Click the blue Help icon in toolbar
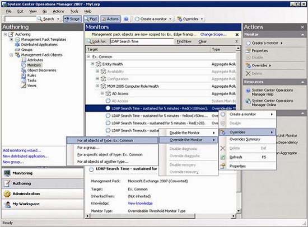Viewport: 308px width, 227px height. tap(127, 19)
